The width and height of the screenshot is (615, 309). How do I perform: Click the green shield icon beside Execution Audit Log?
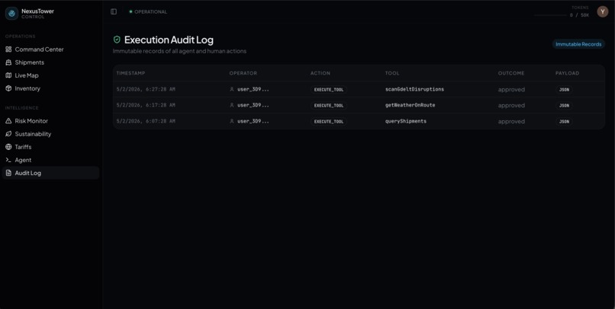click(117, 40)
